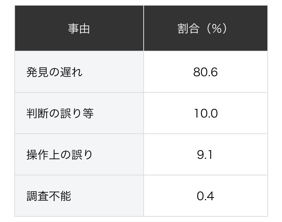Click the word 割合 in header

pyautogui.click(x=189, y=29)
